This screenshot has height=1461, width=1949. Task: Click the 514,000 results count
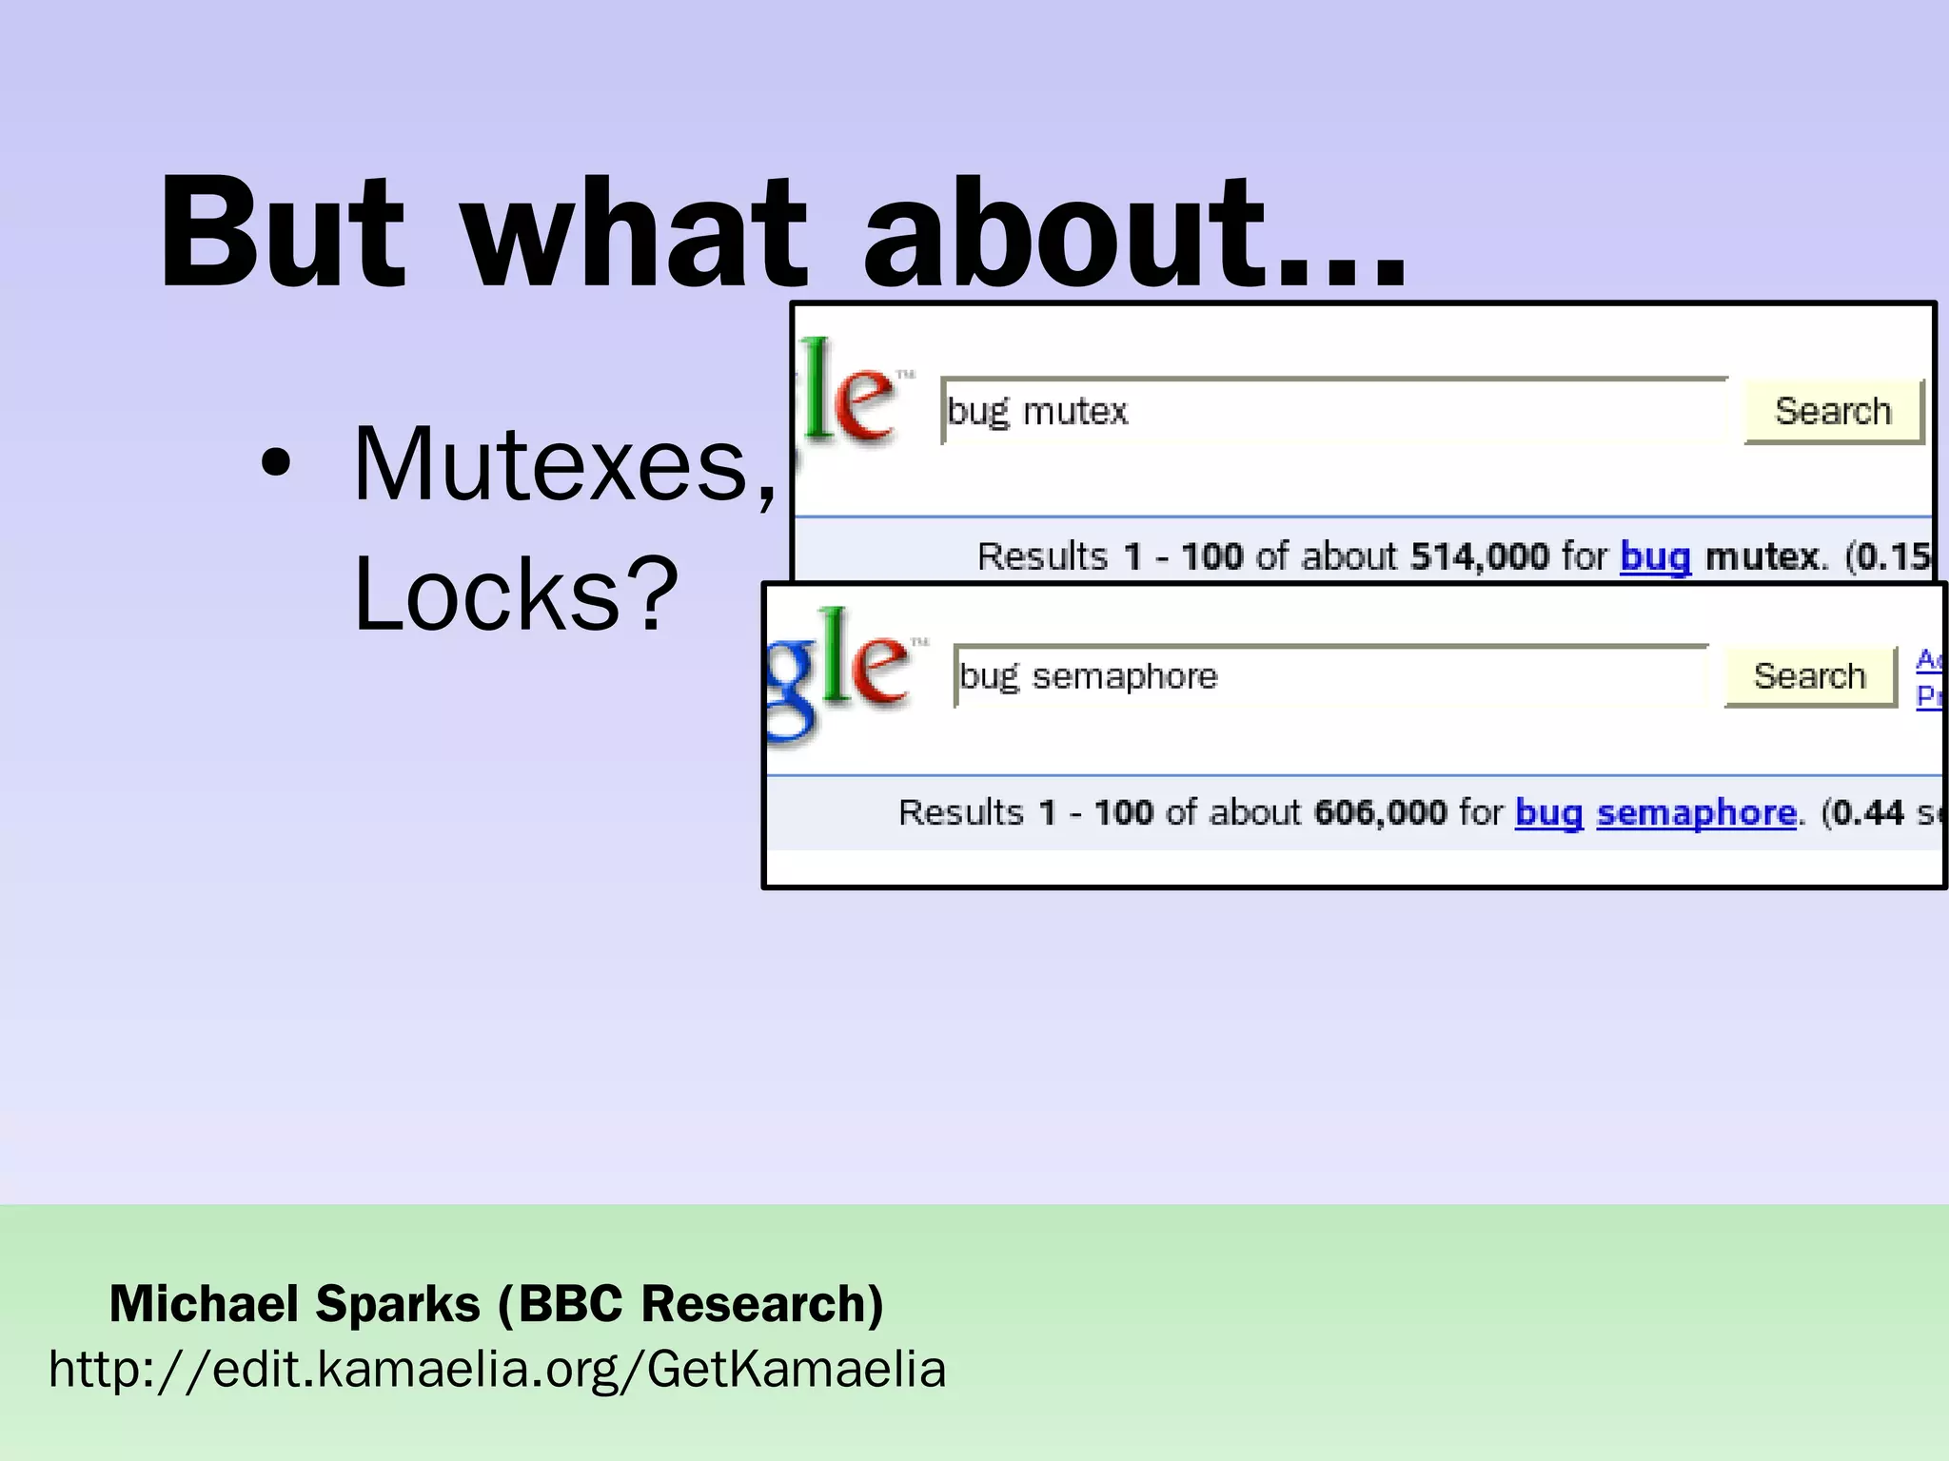click(1479, 556)
